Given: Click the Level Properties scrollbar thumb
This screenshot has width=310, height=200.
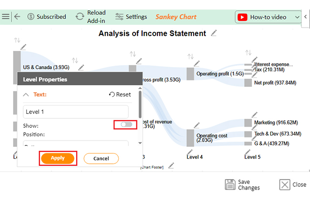Looking at the screenshot, I should [x=140, y=105].
